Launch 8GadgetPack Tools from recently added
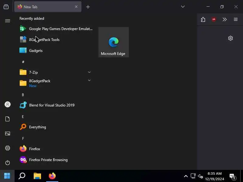Image resolution: width=243 pixels, height=182 pixels. 56,40
